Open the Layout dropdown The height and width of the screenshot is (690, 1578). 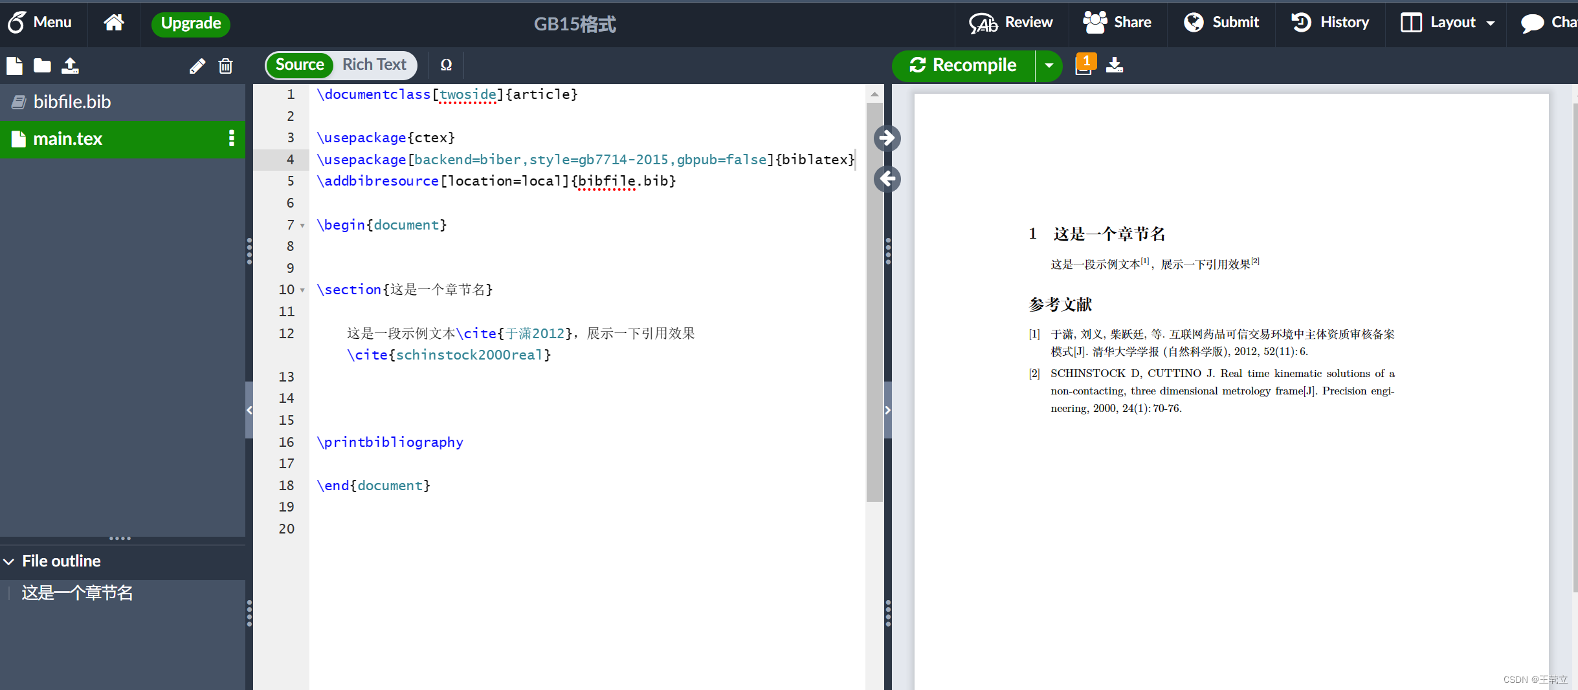(x=1447, y=23)
